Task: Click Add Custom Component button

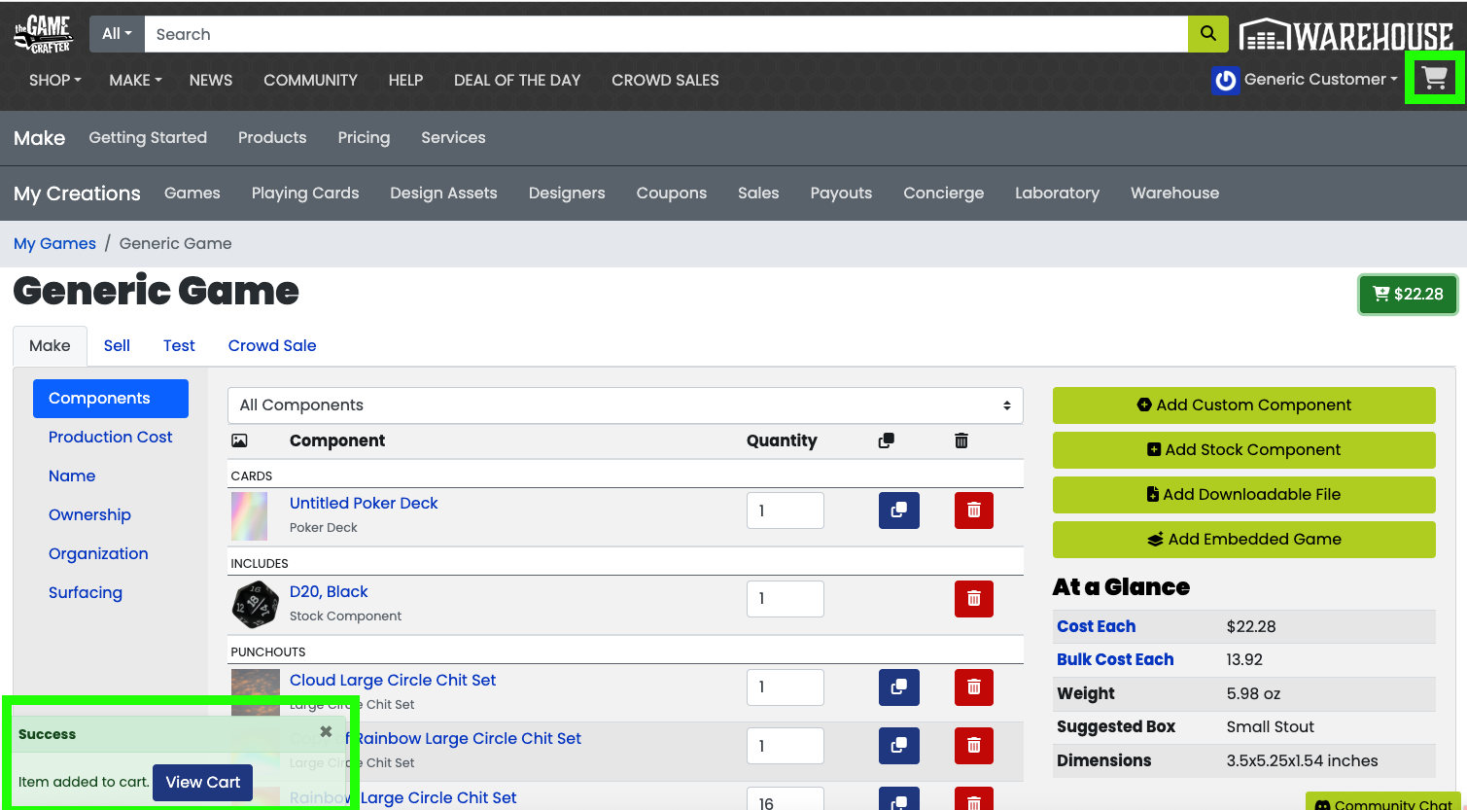Action: (1244, 405)
